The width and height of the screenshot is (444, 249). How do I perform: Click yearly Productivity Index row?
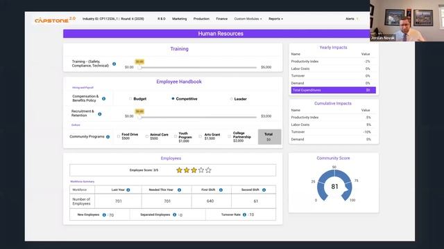point(334,62)
